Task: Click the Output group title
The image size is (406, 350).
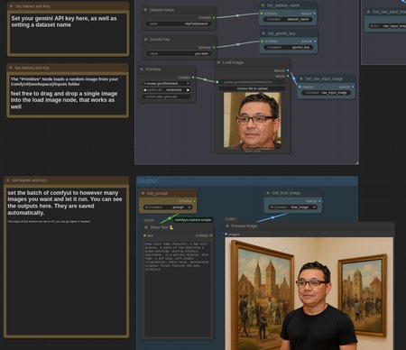Action: (x=148, y=180)
